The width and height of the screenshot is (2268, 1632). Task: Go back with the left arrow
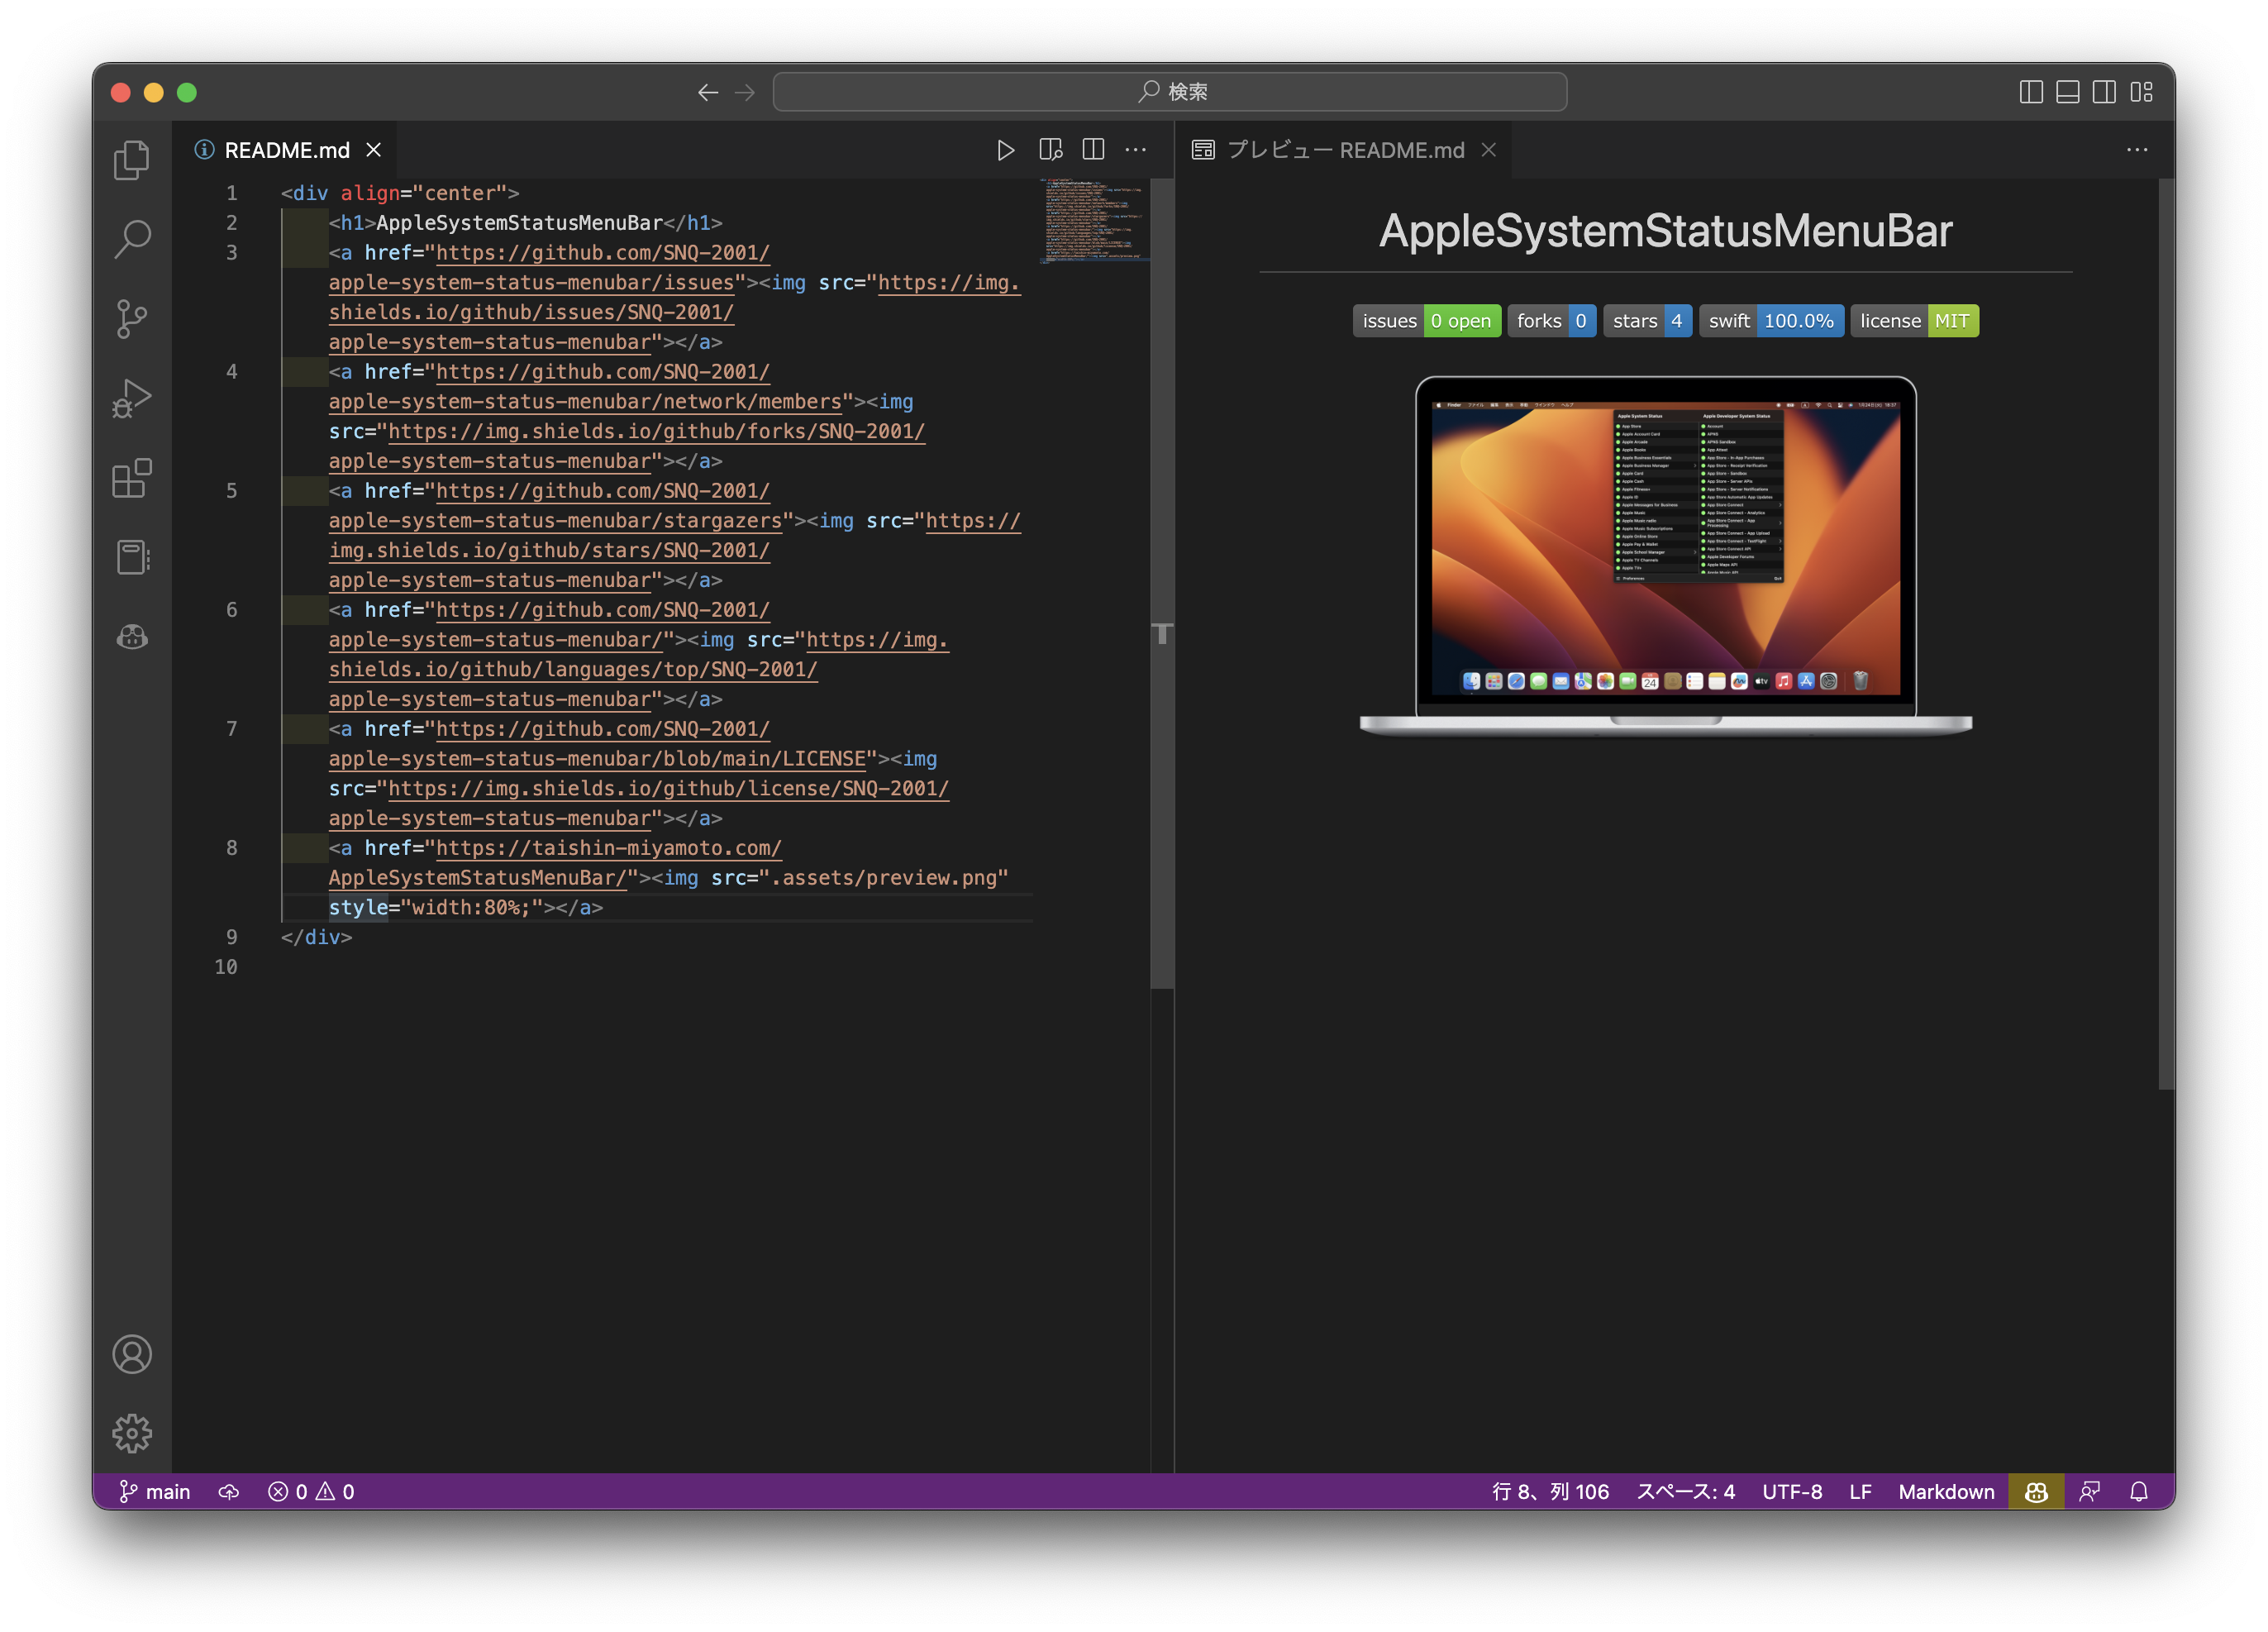[x=708, y=92]
